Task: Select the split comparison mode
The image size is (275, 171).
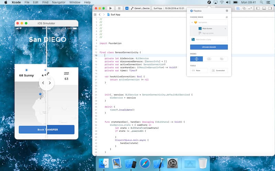Action: (196, 59)
